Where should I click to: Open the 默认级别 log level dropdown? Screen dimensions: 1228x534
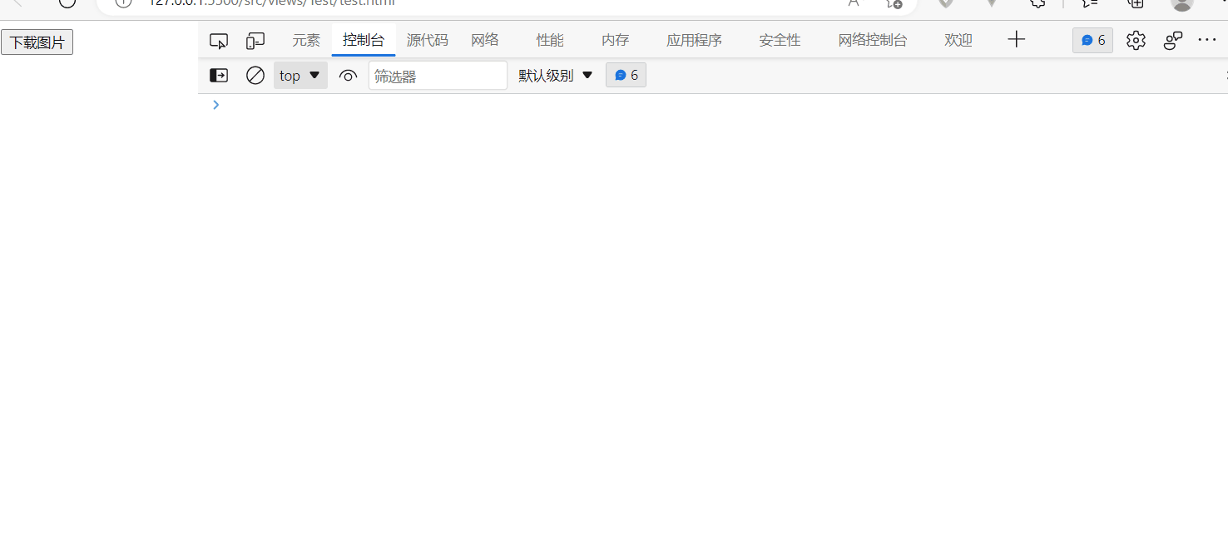pos(554,75)
